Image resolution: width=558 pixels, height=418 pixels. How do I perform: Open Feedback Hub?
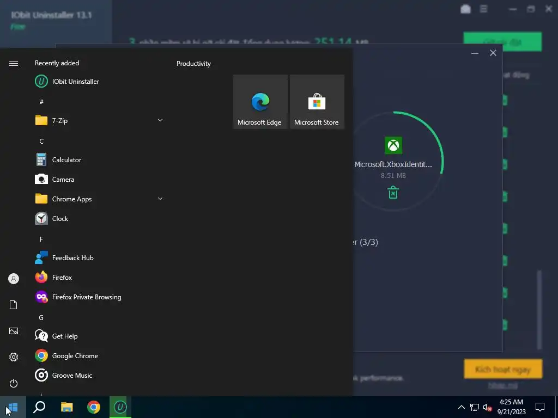(x=99, y=257)
